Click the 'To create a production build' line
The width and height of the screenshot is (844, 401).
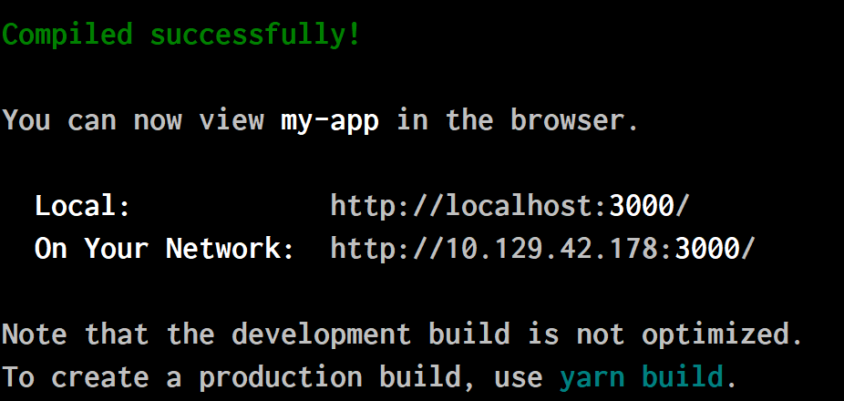[369, 376]
